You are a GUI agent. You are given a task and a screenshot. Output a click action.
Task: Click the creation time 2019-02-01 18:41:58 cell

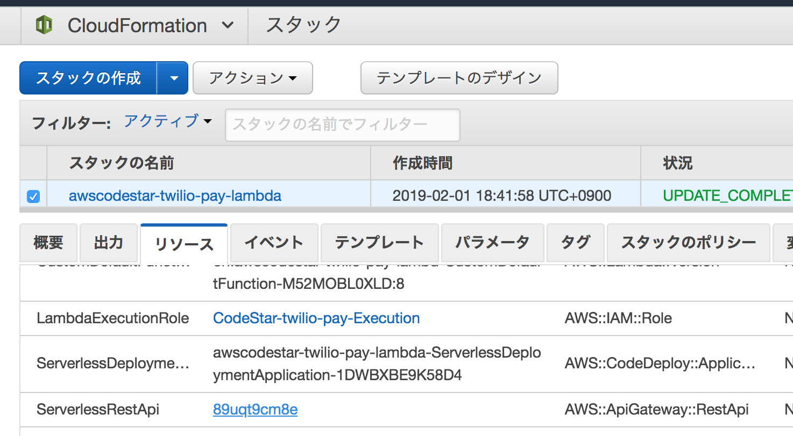pos(502,195)
